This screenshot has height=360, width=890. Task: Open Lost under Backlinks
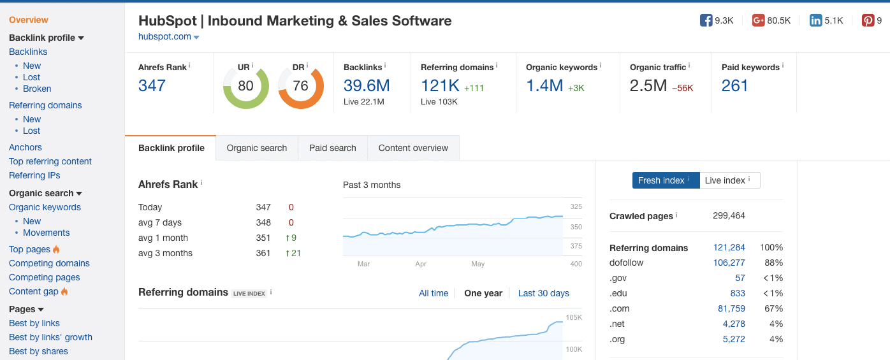32,77
